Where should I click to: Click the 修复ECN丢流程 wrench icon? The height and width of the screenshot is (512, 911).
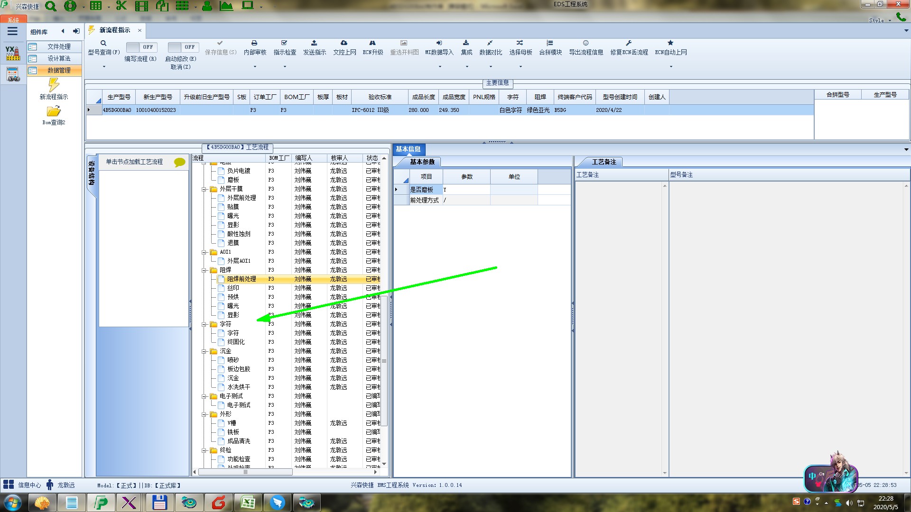coord(629,43)
